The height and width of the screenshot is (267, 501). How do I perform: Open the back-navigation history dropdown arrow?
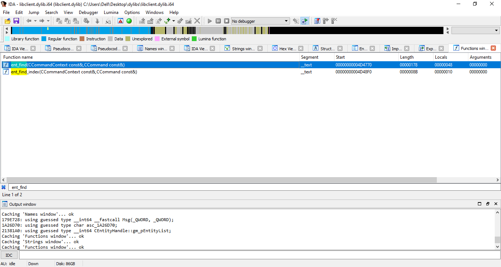(x=35, y=21)
